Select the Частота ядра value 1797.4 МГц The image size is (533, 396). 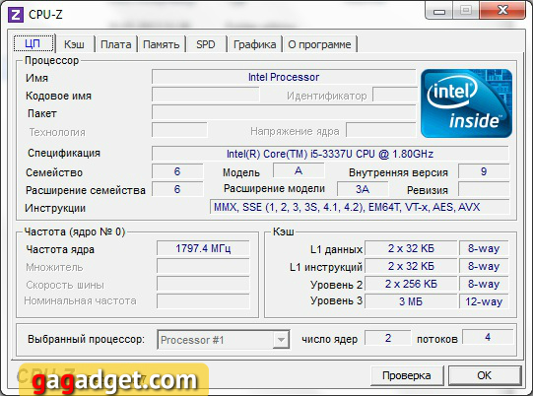(203, 248)
